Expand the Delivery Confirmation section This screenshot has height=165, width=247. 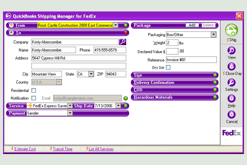click(174, 83)
